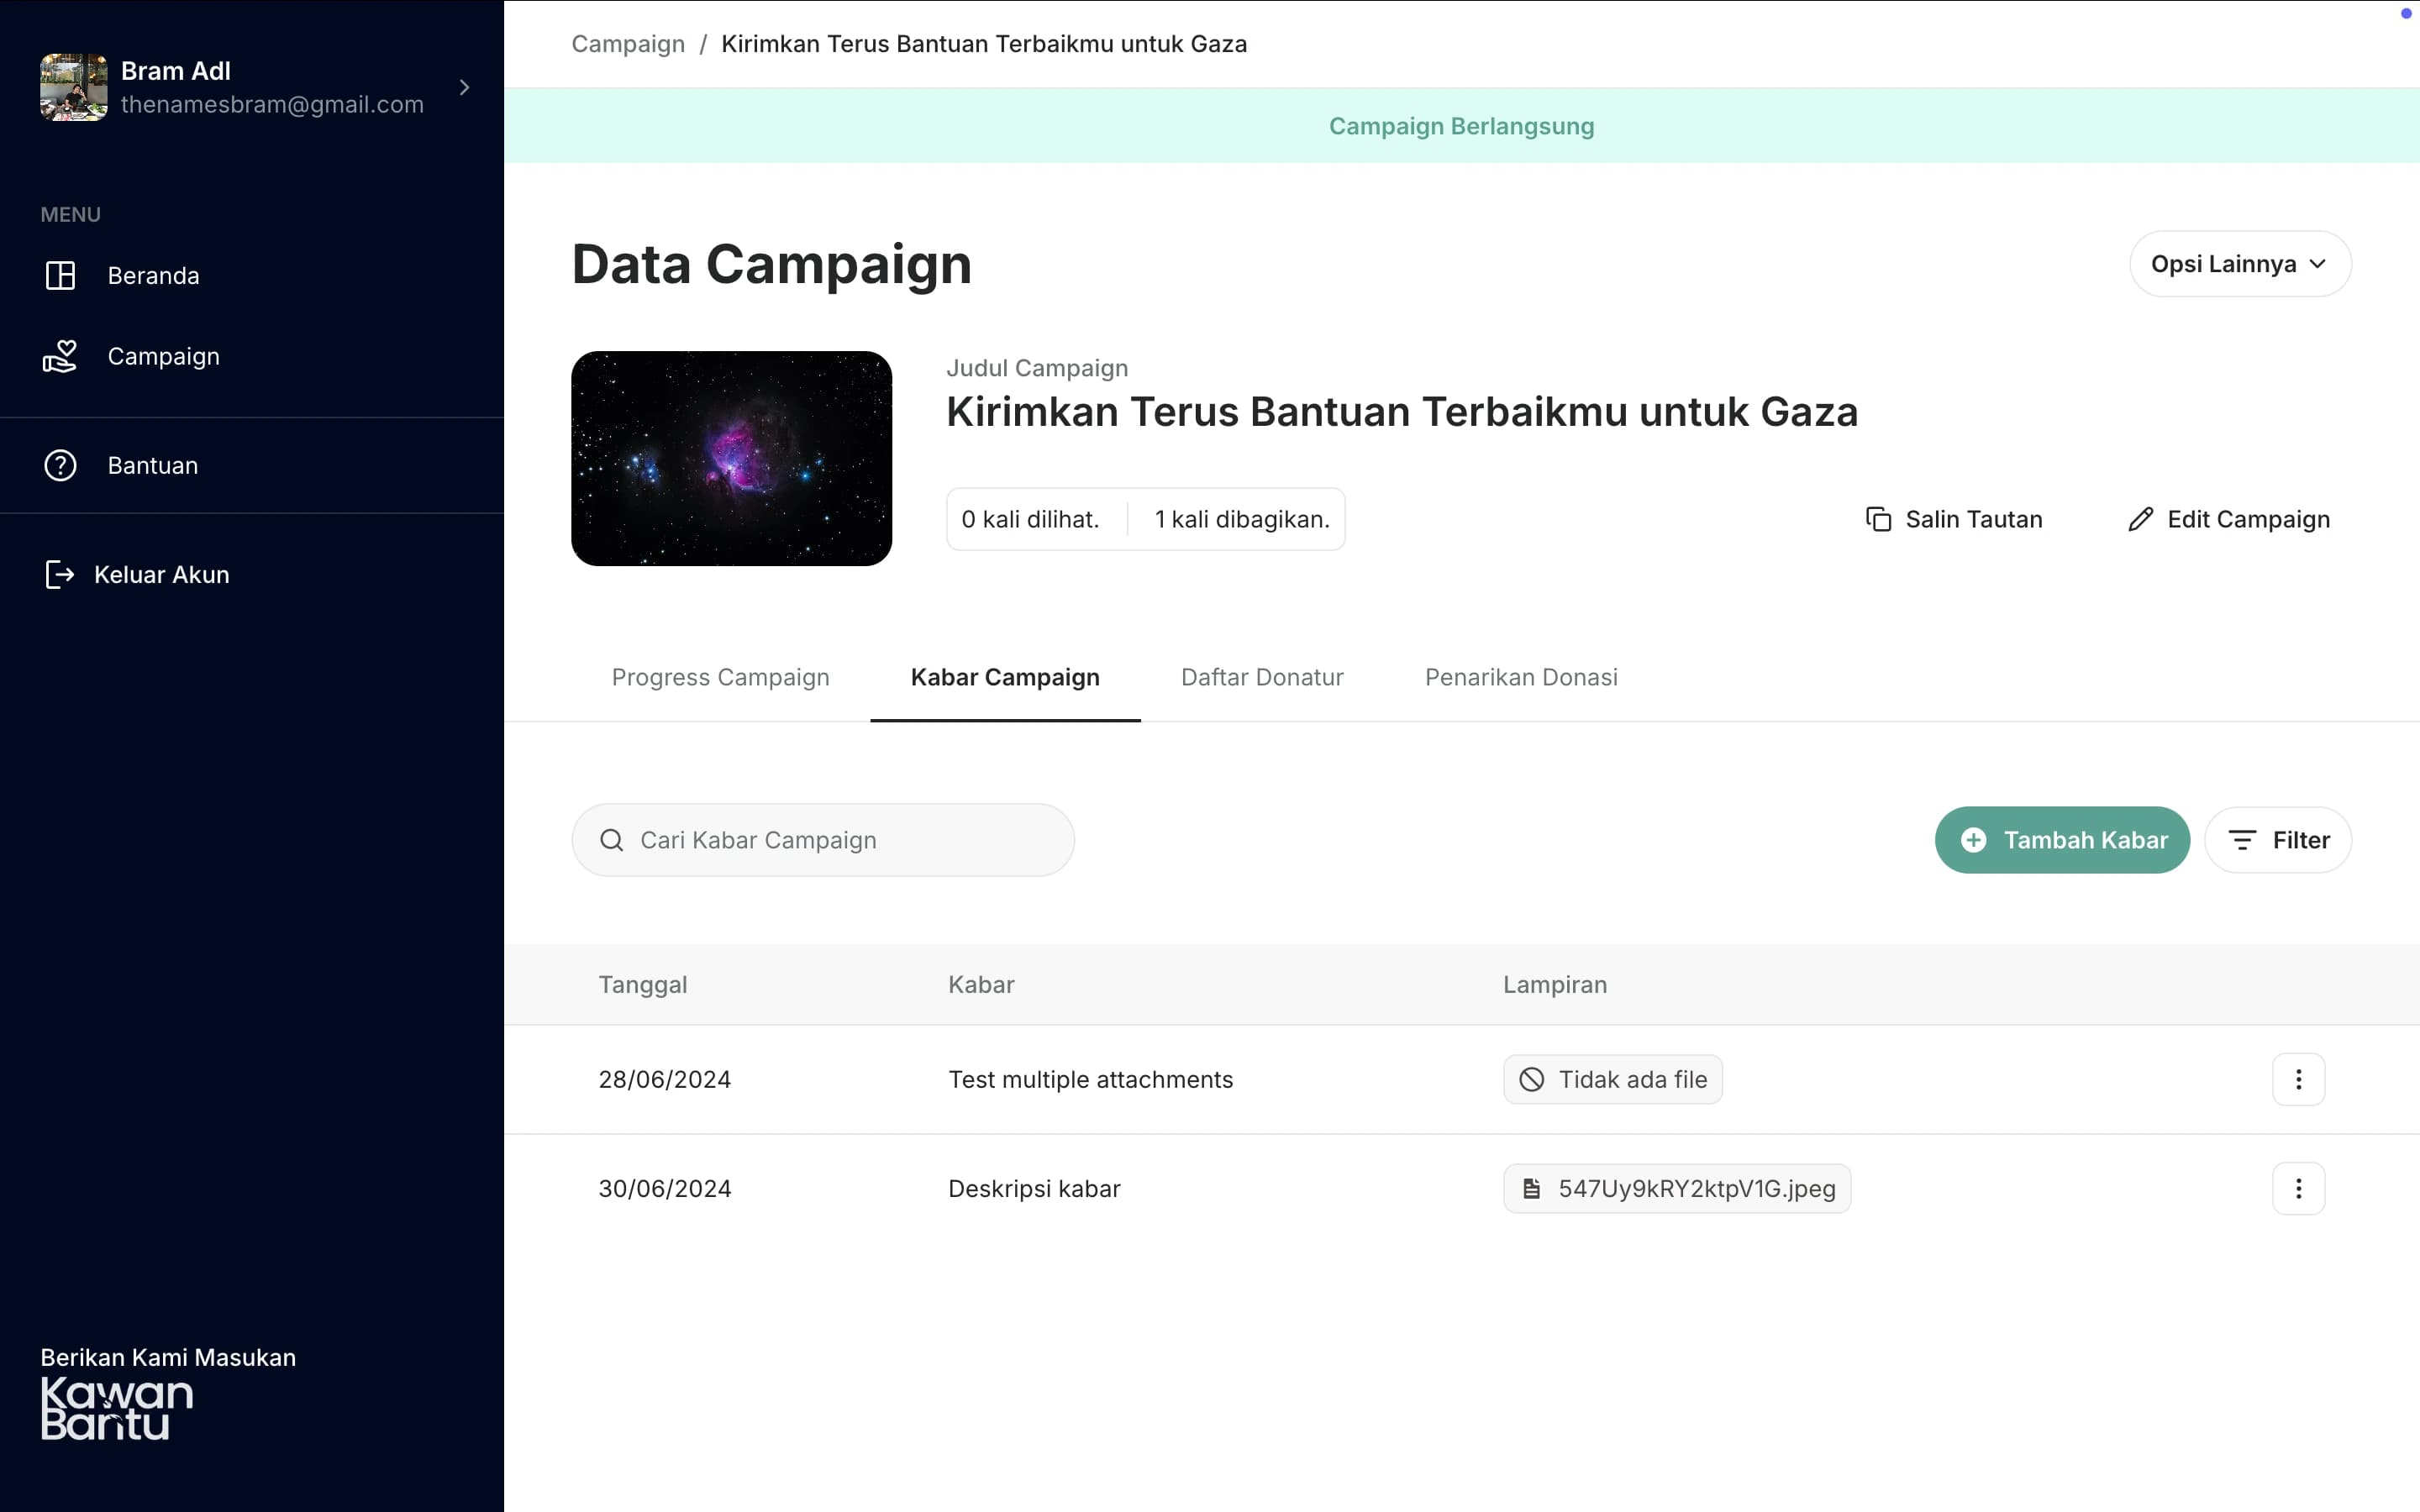Click Bram Adl's profile avatar
2420x1512 pixels.
coord(73,87)
